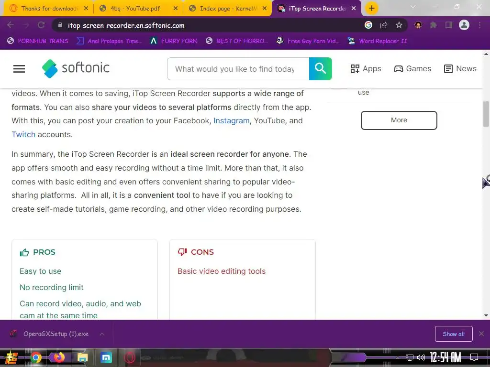Click the More button in the sidebar
This screenshot has width=490, height=367.
[x=399, y=120]
